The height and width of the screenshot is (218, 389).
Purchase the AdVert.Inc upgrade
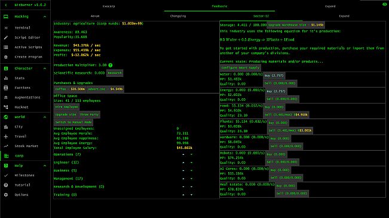(x=105, y=89)
